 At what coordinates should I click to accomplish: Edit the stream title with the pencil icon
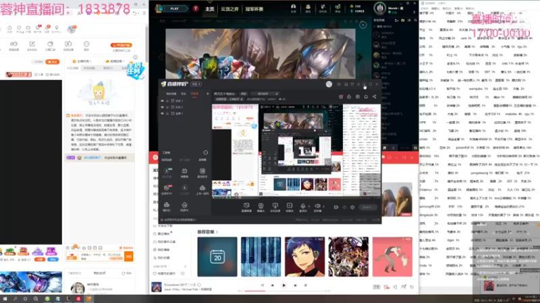pos(277,94)
